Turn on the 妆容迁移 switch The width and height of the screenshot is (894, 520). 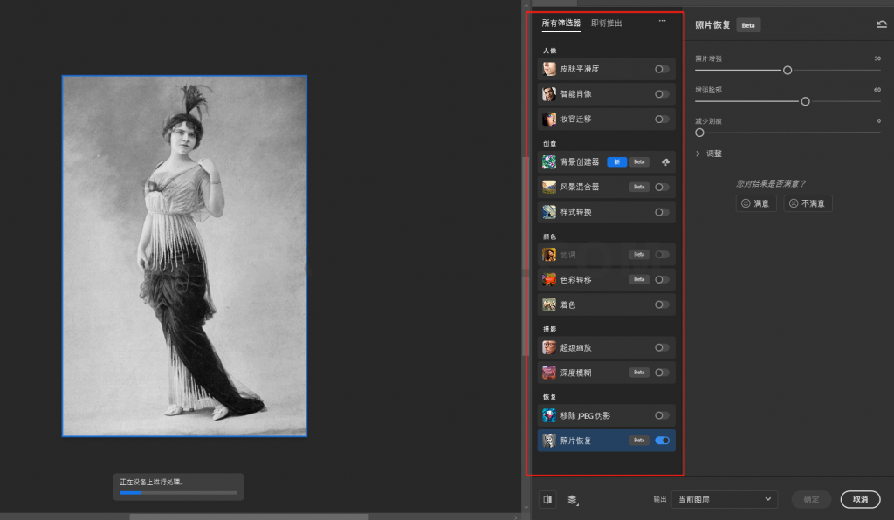pos(662,119)
